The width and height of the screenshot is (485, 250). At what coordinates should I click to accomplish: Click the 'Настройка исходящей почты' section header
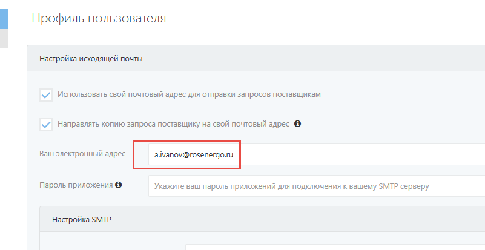[x=256, y=59]
